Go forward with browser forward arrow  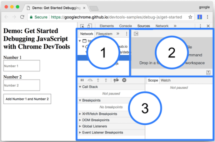(14, 17)
